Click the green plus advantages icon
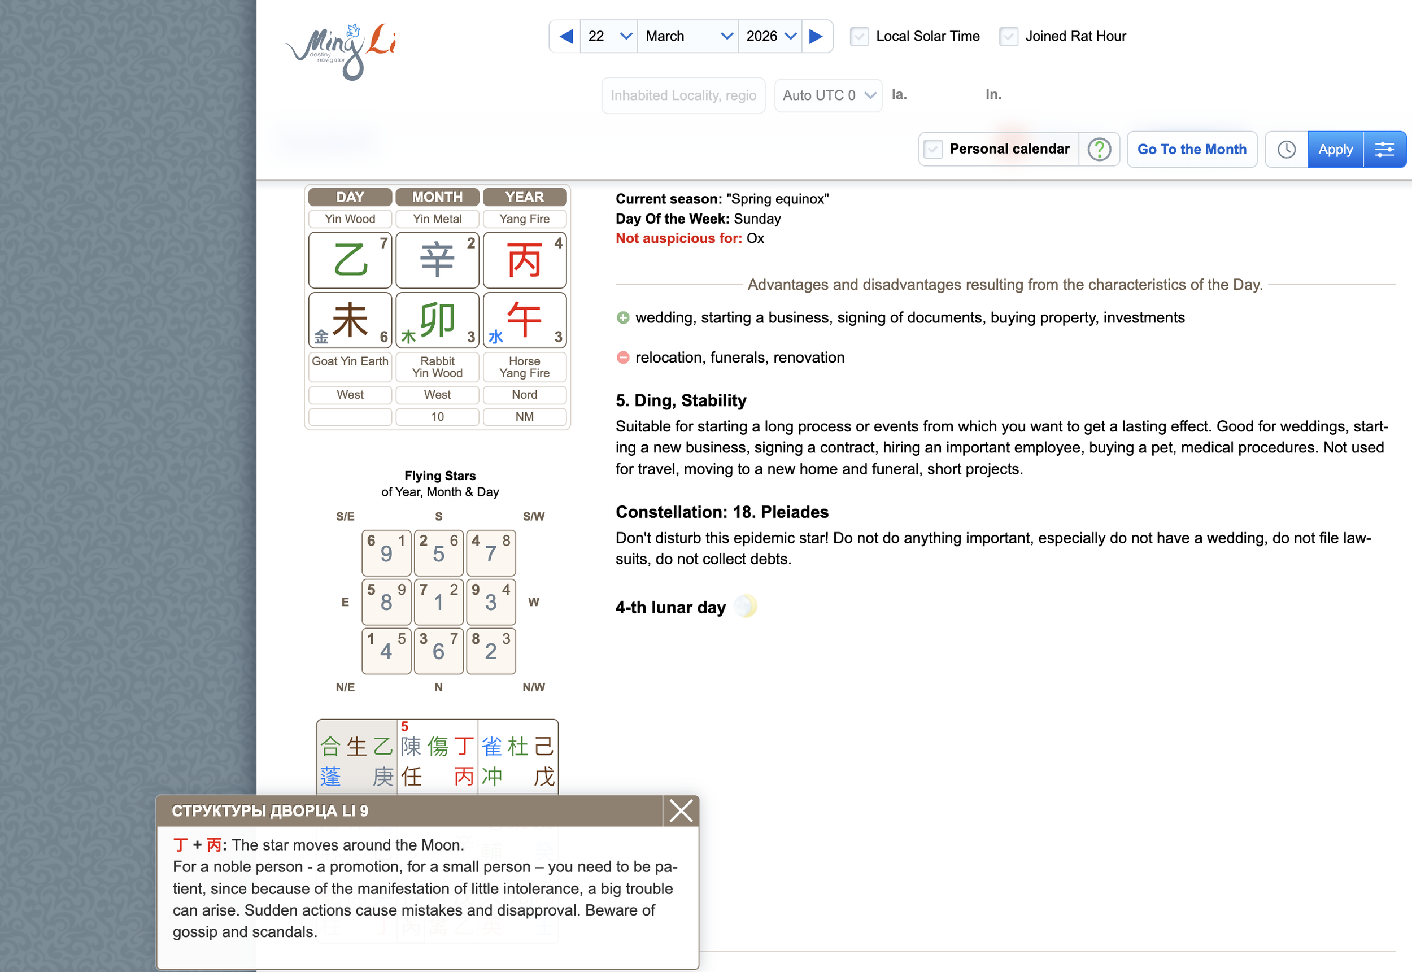Screen dimensions: 1412x972 [x=622, y=318]
